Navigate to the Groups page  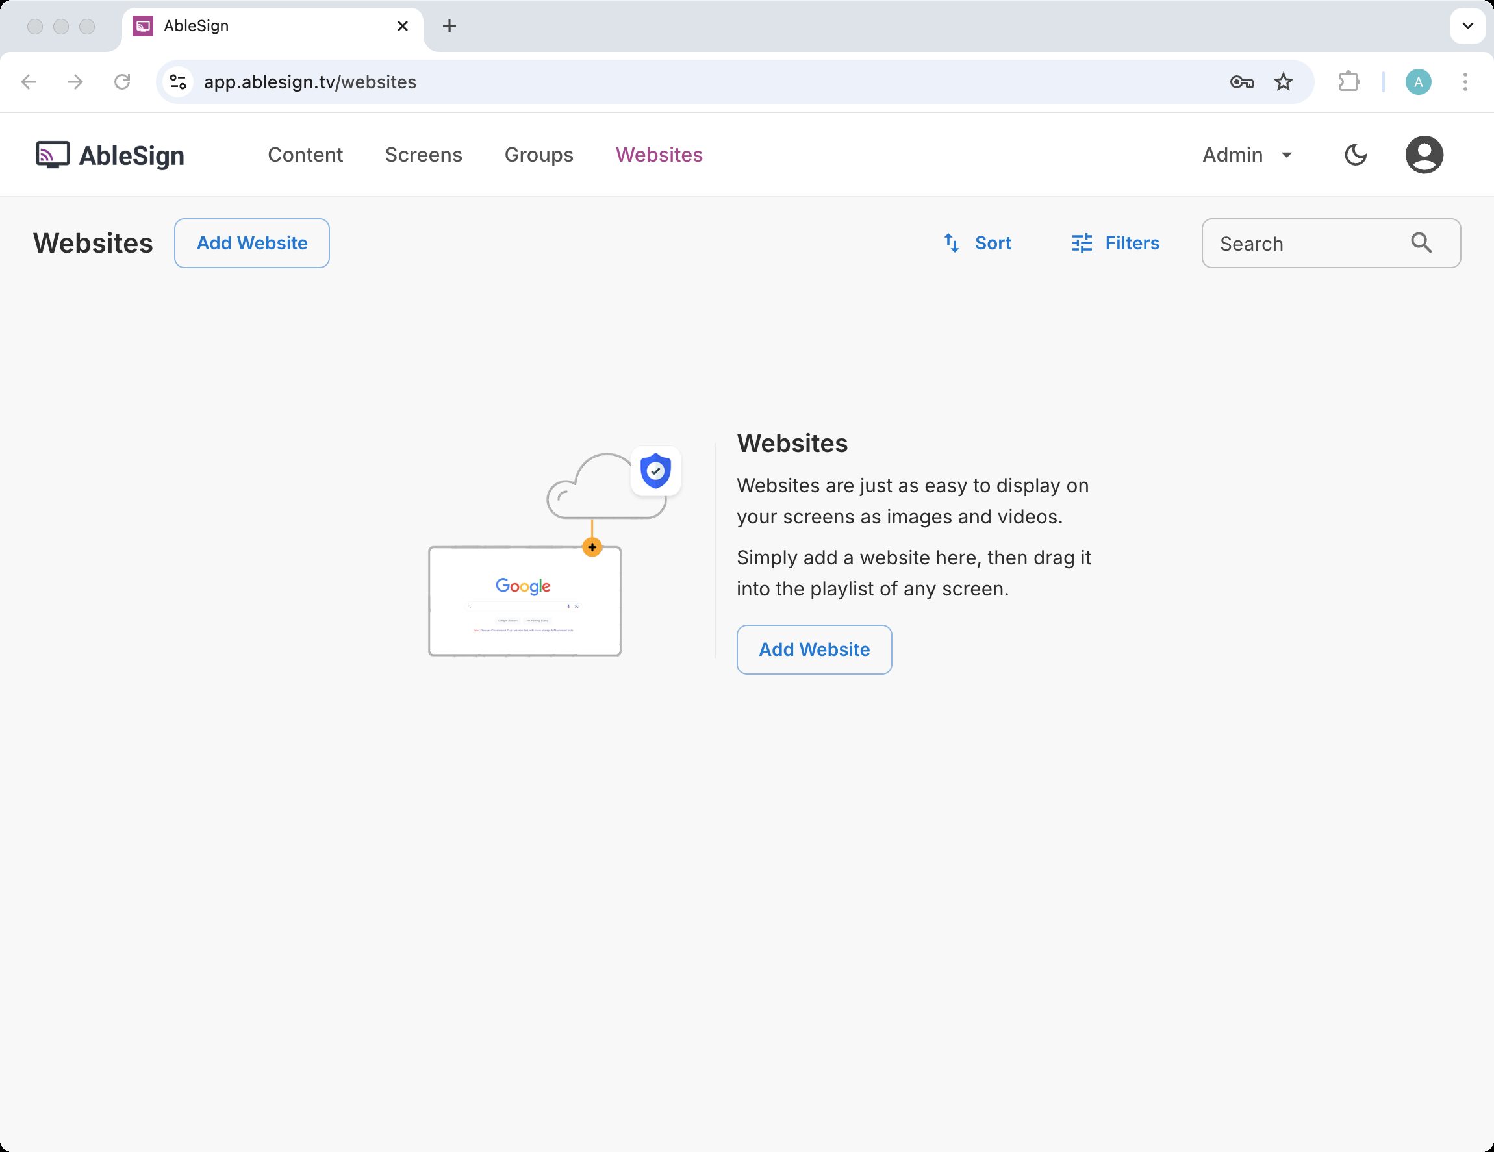tap(538, 155)
